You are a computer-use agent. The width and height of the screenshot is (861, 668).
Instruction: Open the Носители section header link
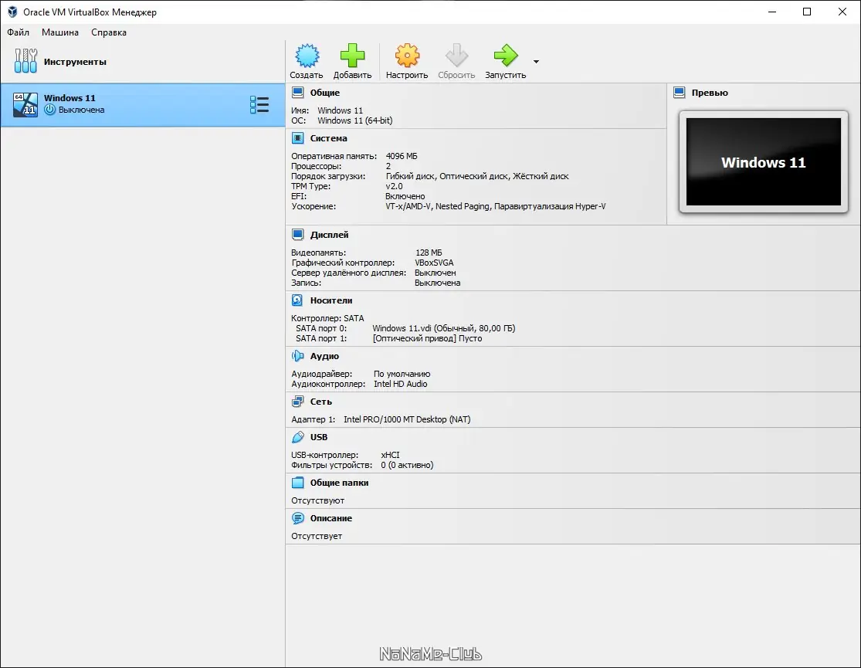[331, 300]
